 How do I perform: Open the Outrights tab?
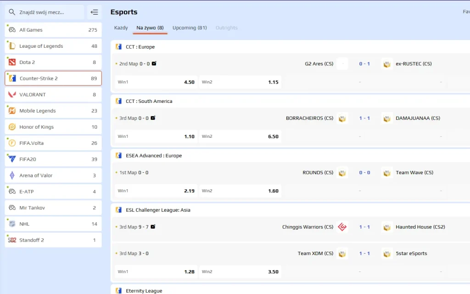227,28
